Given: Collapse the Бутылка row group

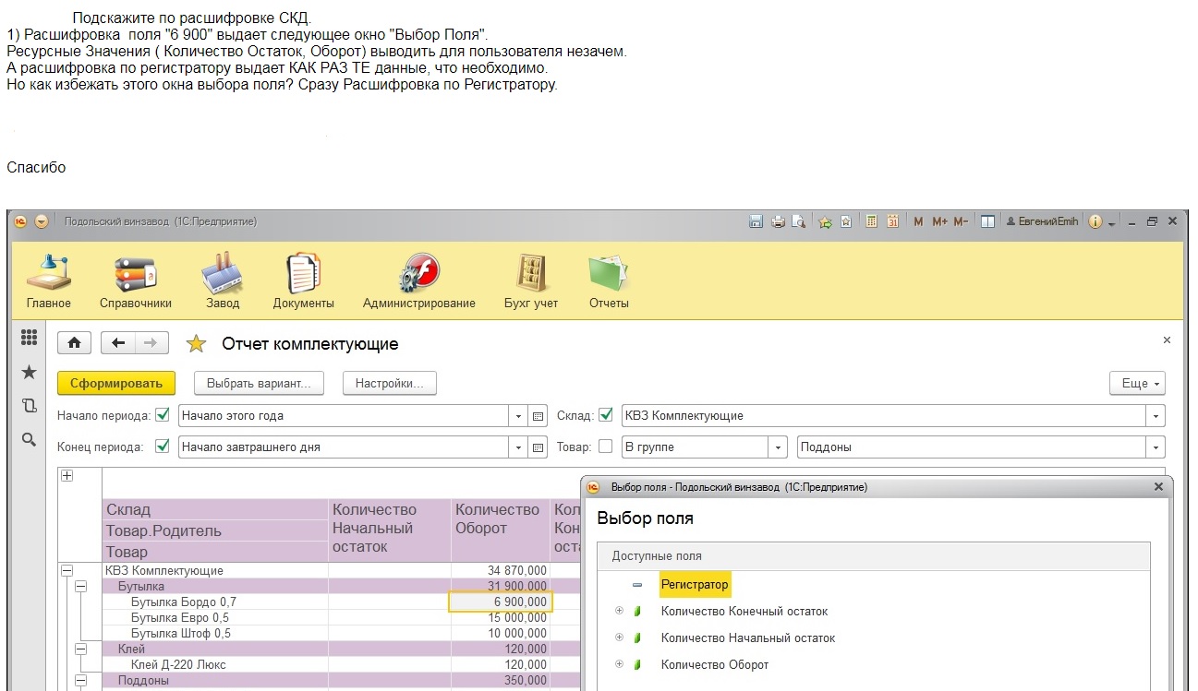Looking at the screenshot, I should click(x=81, y=587).
